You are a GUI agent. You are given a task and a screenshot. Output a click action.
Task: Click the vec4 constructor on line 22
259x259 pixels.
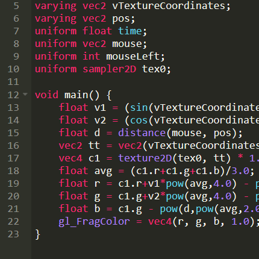tap(160, 222)
